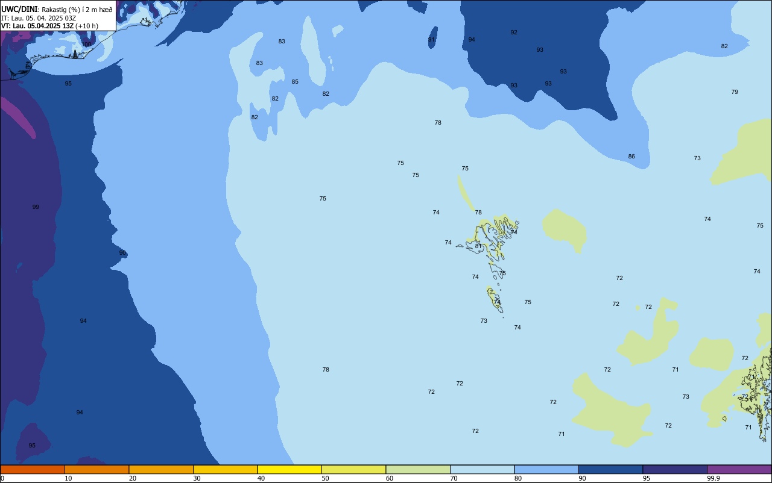Click the 99 humidity value on the map
This screenshot has height=483, width=772.
pyautogui.click(x=36, y=207)
